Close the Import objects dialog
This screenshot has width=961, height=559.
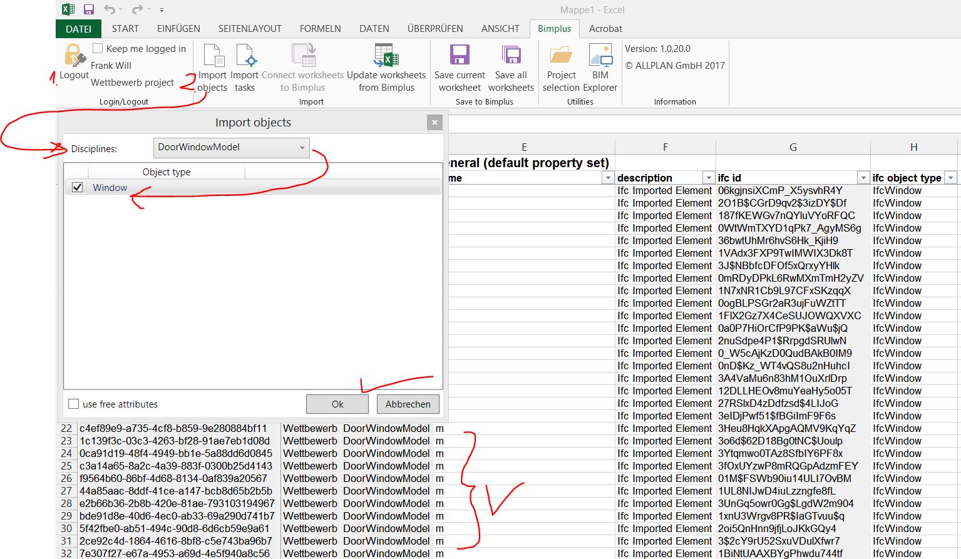pyautogui.click(x=434, y=123)
